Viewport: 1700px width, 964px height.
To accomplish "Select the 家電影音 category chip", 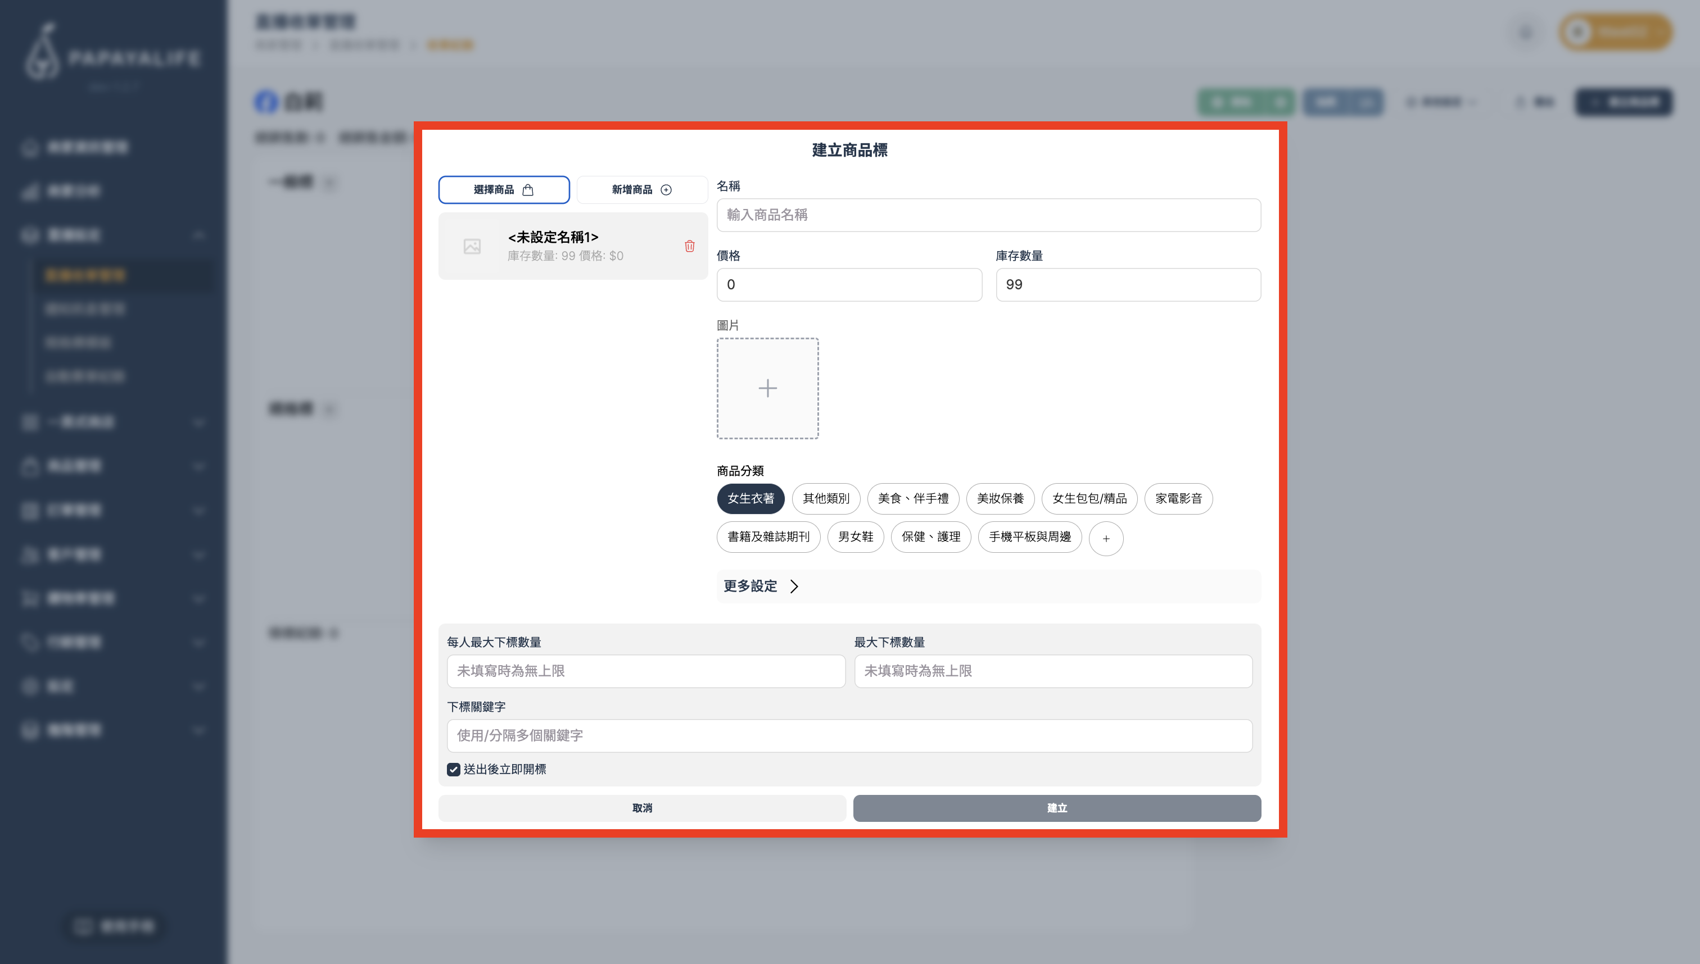I will point(1178,498).
